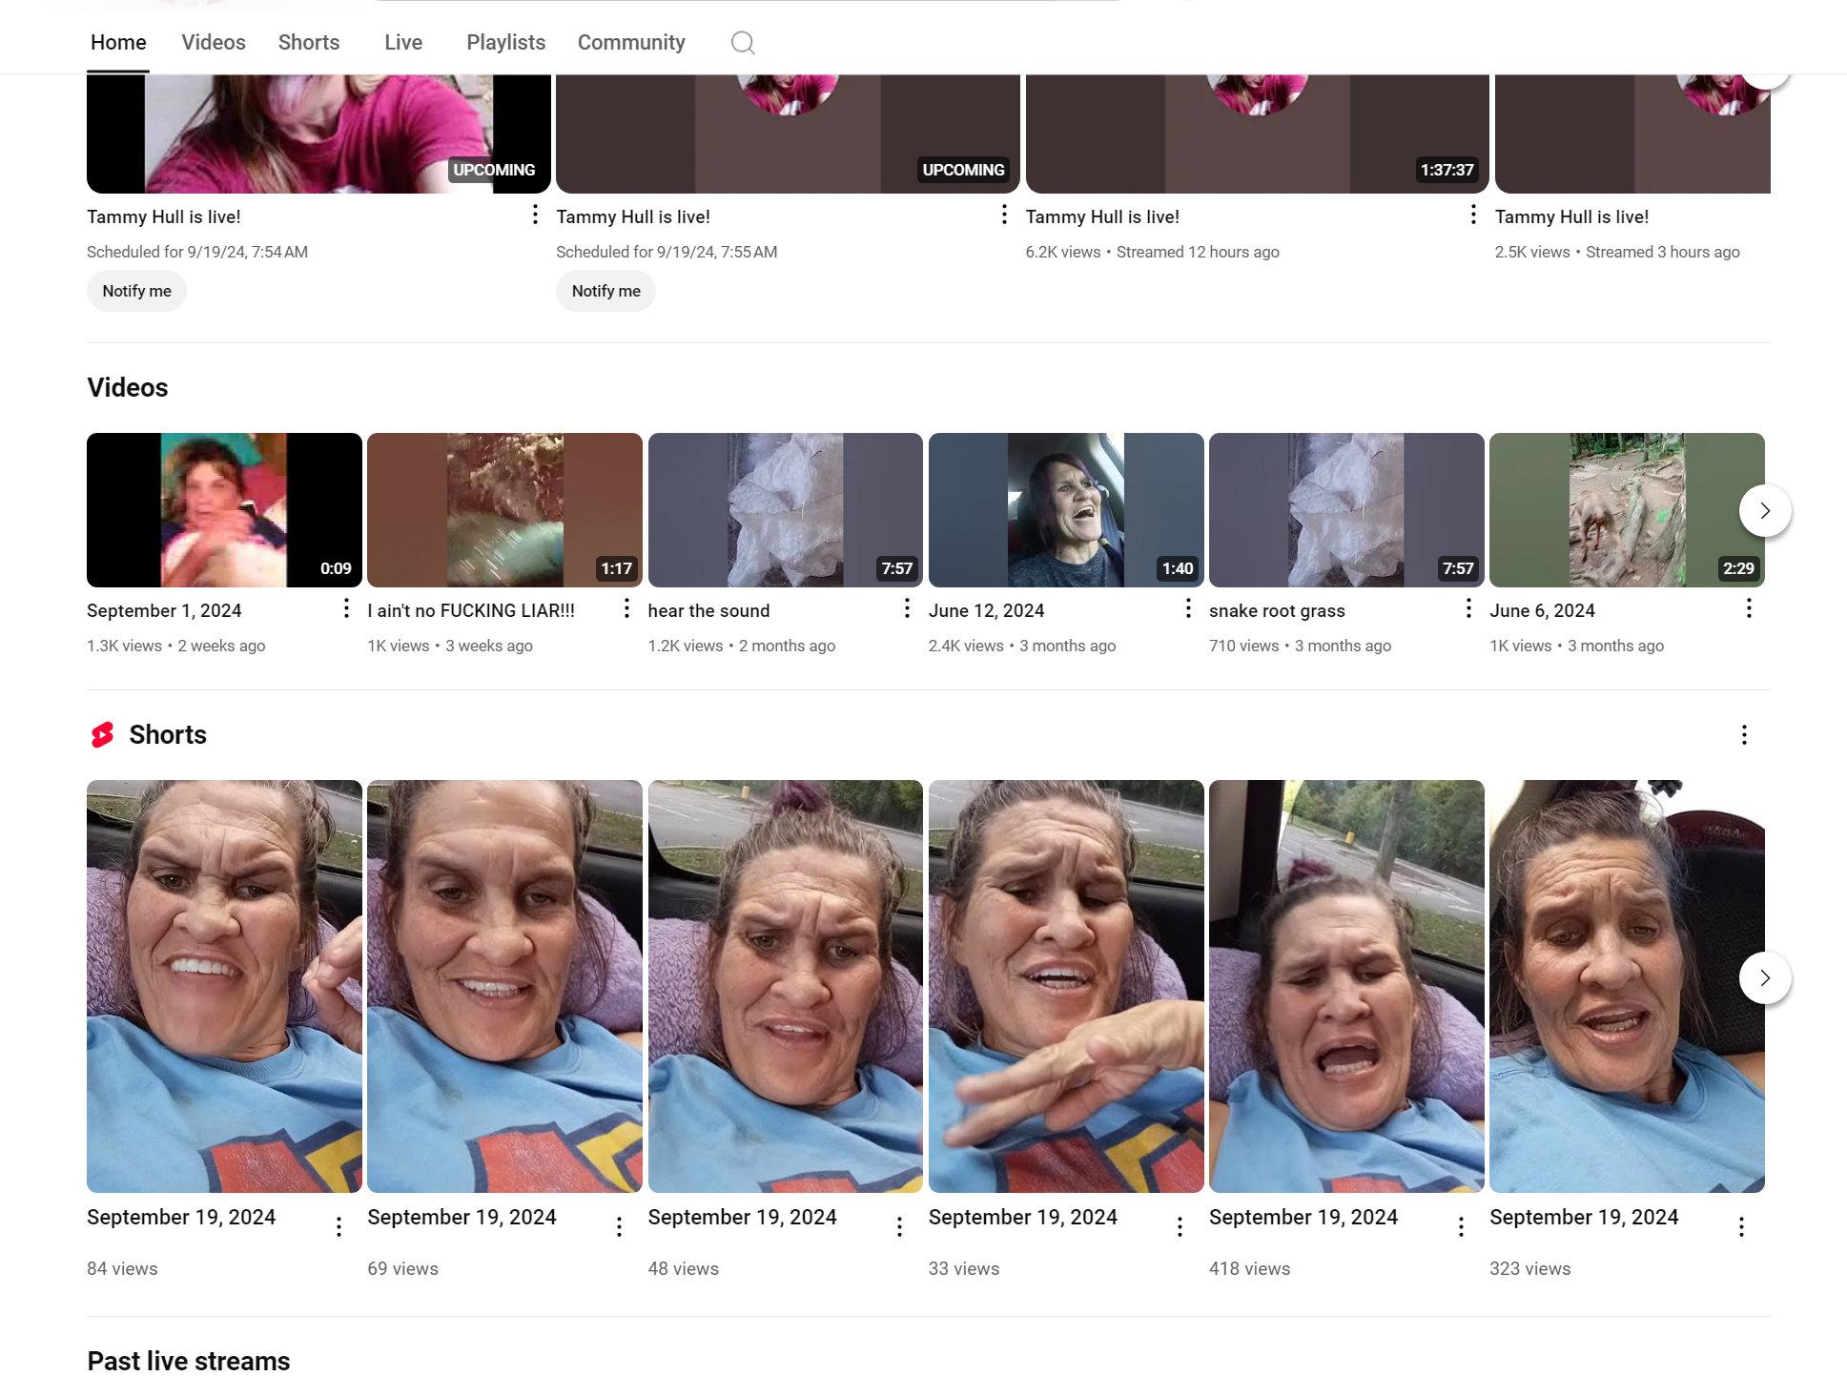
Task: Show next videos with the carousel arrow
Action: pyautogui.click(x=1765, y=511)
